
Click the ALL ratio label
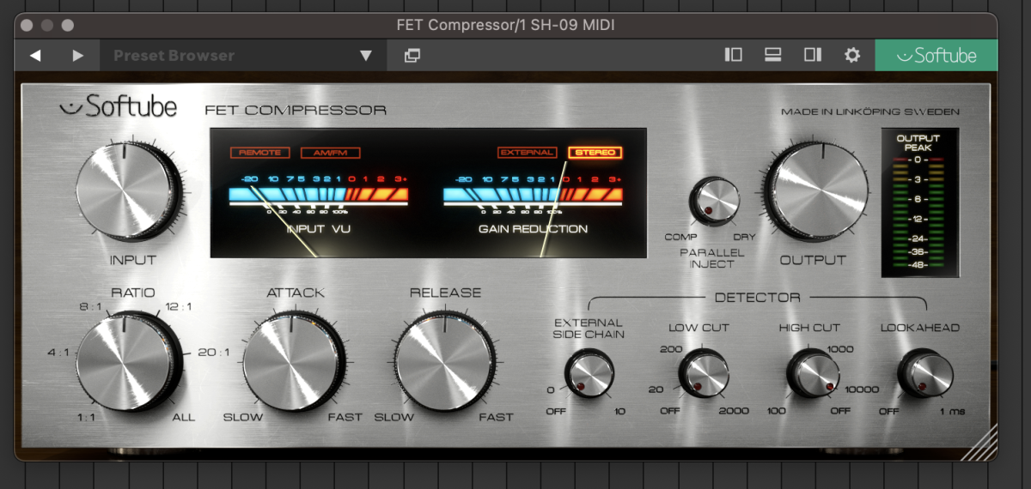[x=183, y=418]
